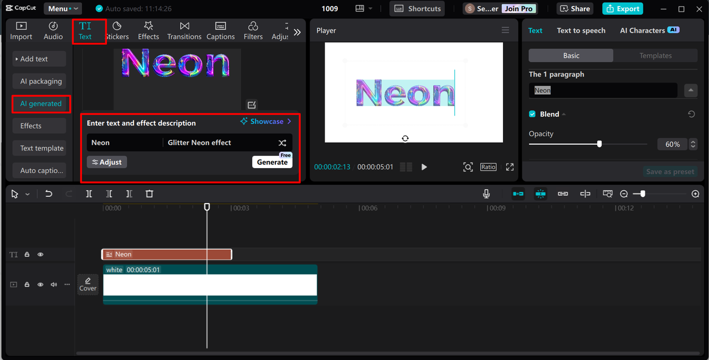The height and width of the screenshot is (360, 709).
Task: Click the rotate handle under Neon text
Action: click(x=405, y=138)
